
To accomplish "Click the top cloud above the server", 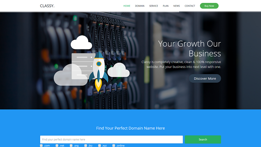I will (81, 43).
